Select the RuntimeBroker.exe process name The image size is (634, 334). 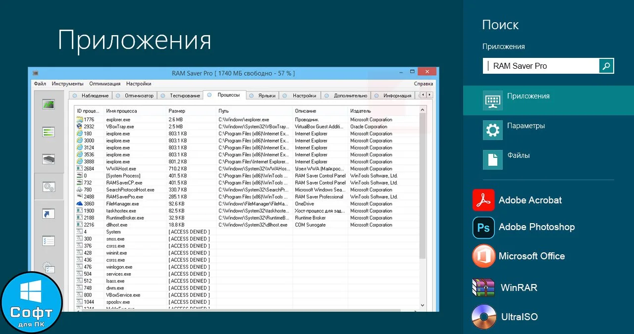click(125, 218)
